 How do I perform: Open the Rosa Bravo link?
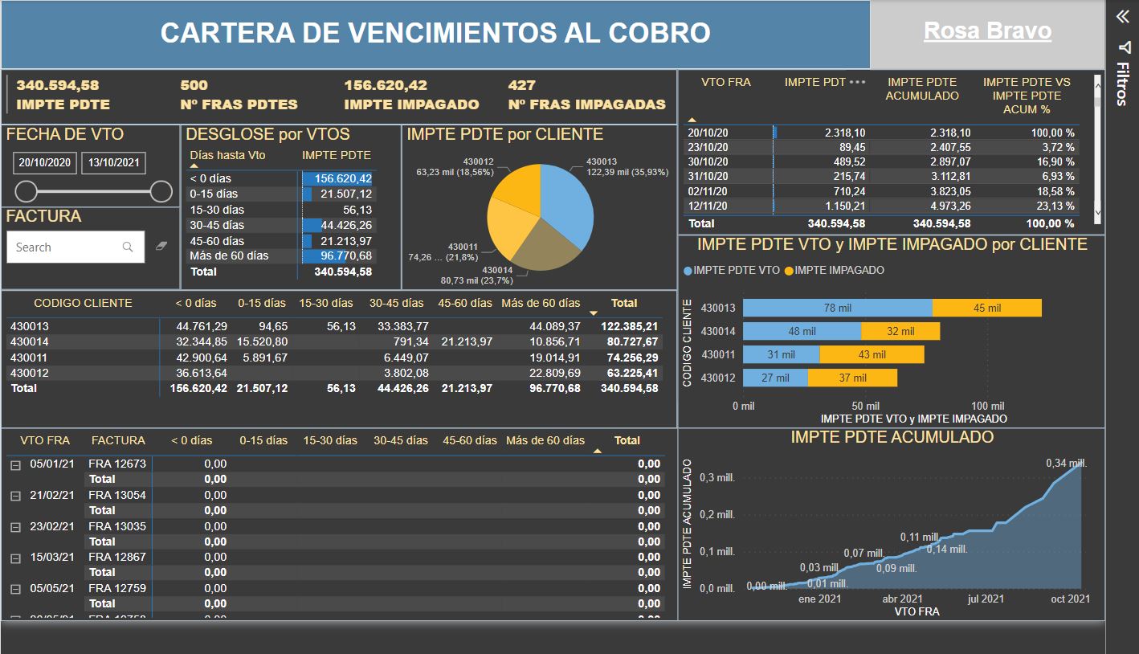click(987, 31)
